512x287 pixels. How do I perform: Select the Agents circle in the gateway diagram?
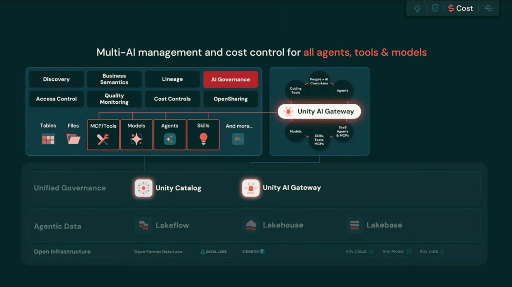pyautogui.click(x=342, y=90)
